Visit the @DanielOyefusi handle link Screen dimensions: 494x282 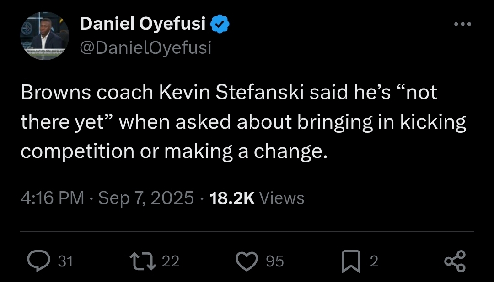point(145,47)
